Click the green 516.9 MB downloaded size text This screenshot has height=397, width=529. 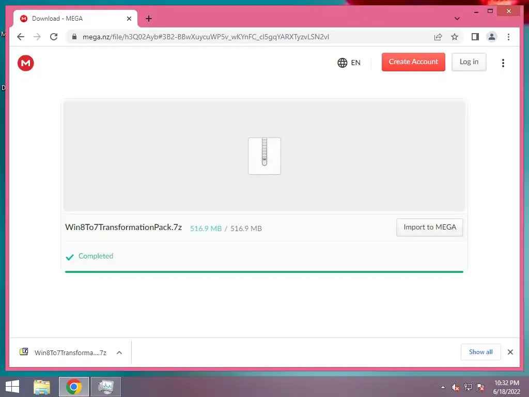point(206,228)
